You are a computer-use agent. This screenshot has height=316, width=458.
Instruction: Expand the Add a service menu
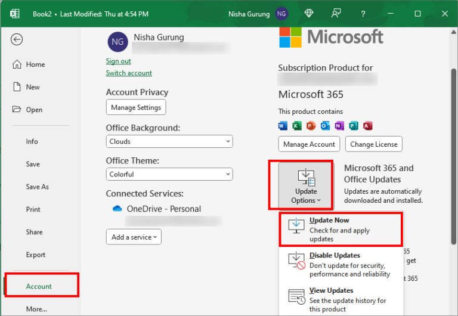coord(134,237)
